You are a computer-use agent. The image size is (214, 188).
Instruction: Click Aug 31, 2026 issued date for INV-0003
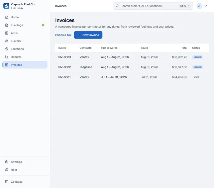(x=149, y=57)
